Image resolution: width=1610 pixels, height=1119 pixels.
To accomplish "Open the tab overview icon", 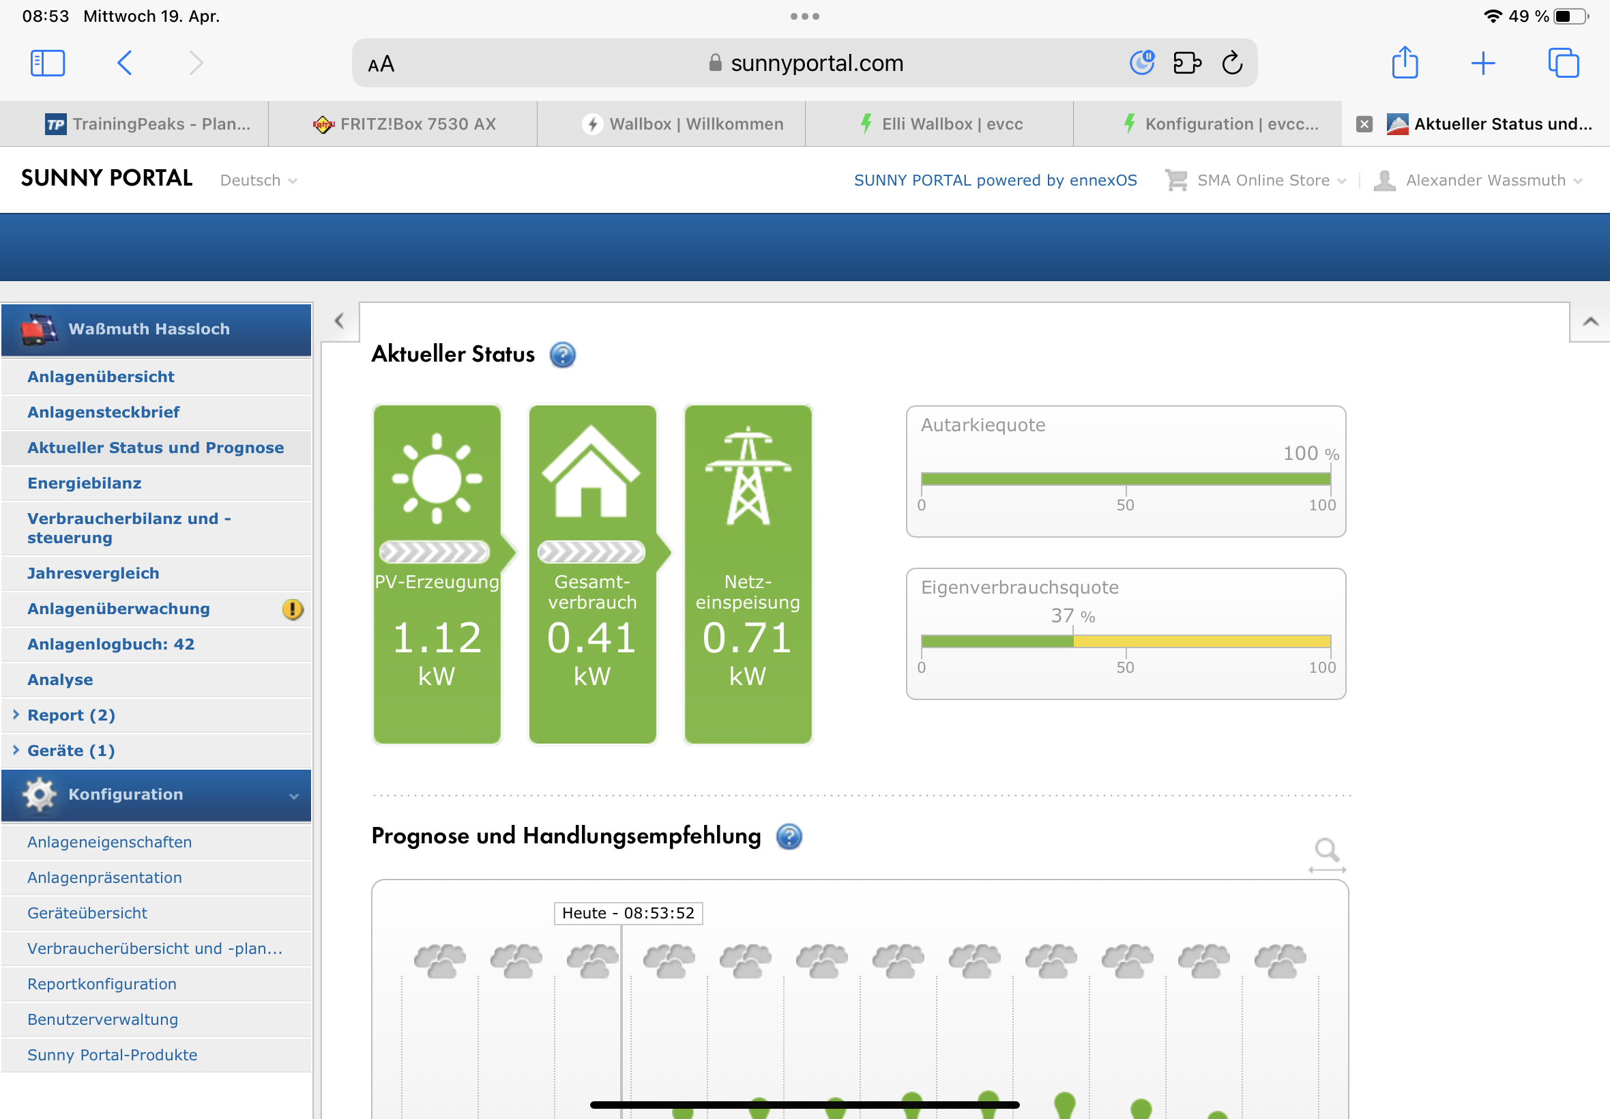I will coord(1562,63).
